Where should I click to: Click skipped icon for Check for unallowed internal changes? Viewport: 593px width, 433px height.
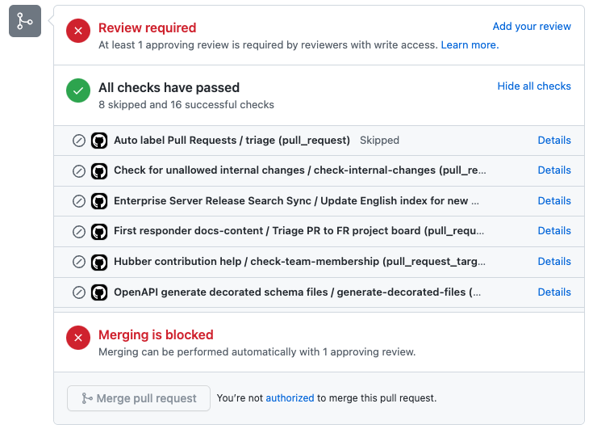coord(79,170)
